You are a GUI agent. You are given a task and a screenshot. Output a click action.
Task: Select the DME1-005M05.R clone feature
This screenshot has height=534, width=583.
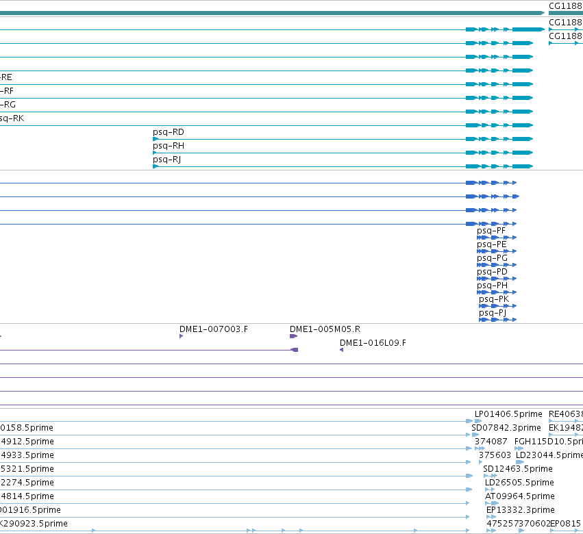point(293,336)
